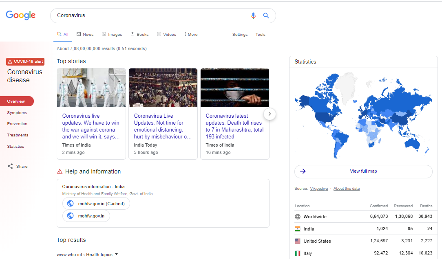442x259 pixels.
Task: Click the Google logo
Action: click(x=21, y=15)
